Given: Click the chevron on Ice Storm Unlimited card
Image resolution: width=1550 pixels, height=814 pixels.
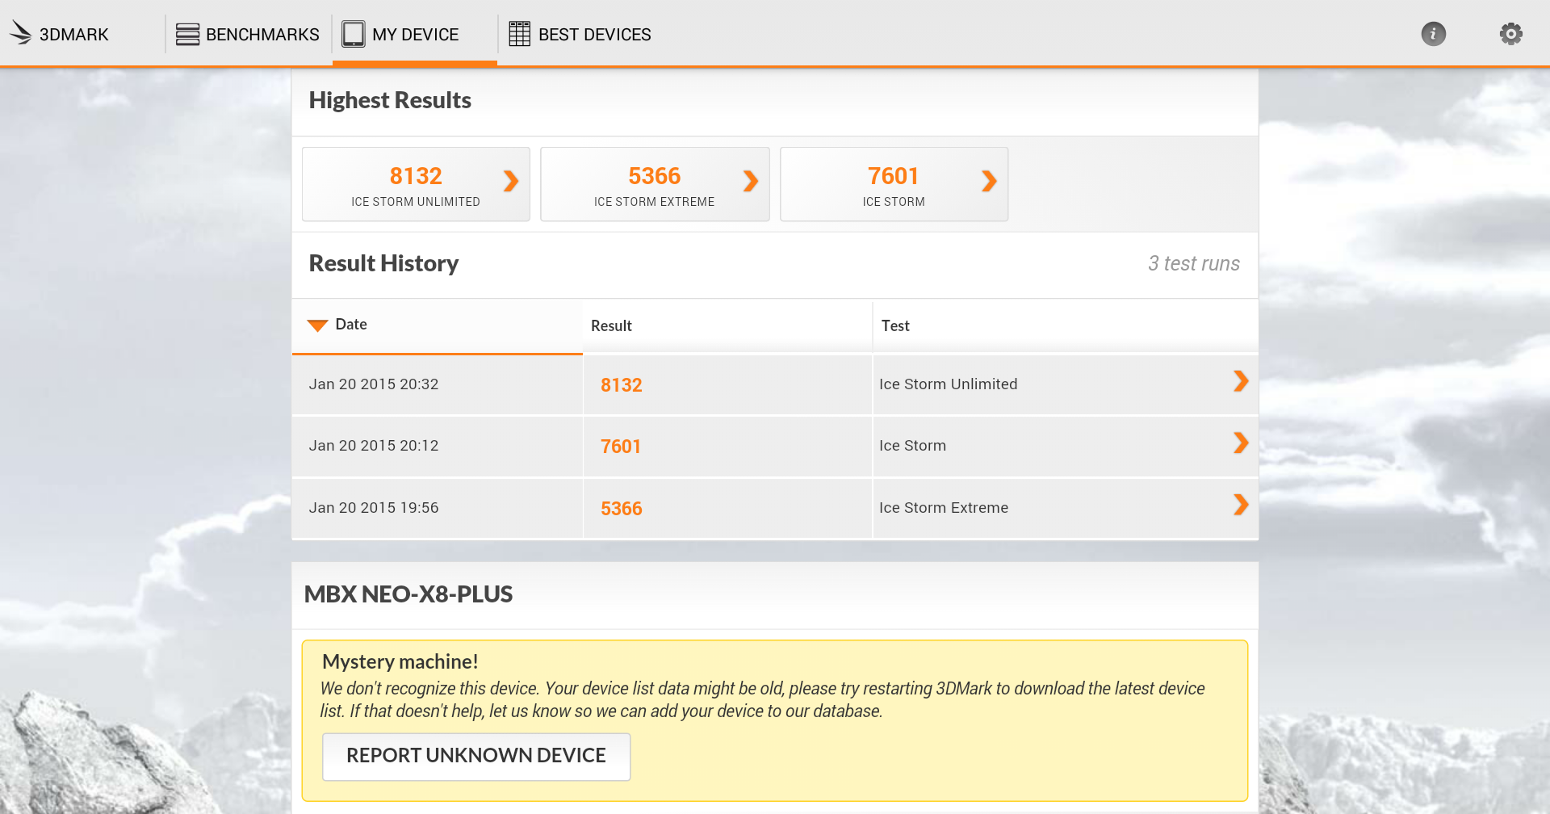Looking at the screenshot, I should pyautogui.click(x=511, y=181).
